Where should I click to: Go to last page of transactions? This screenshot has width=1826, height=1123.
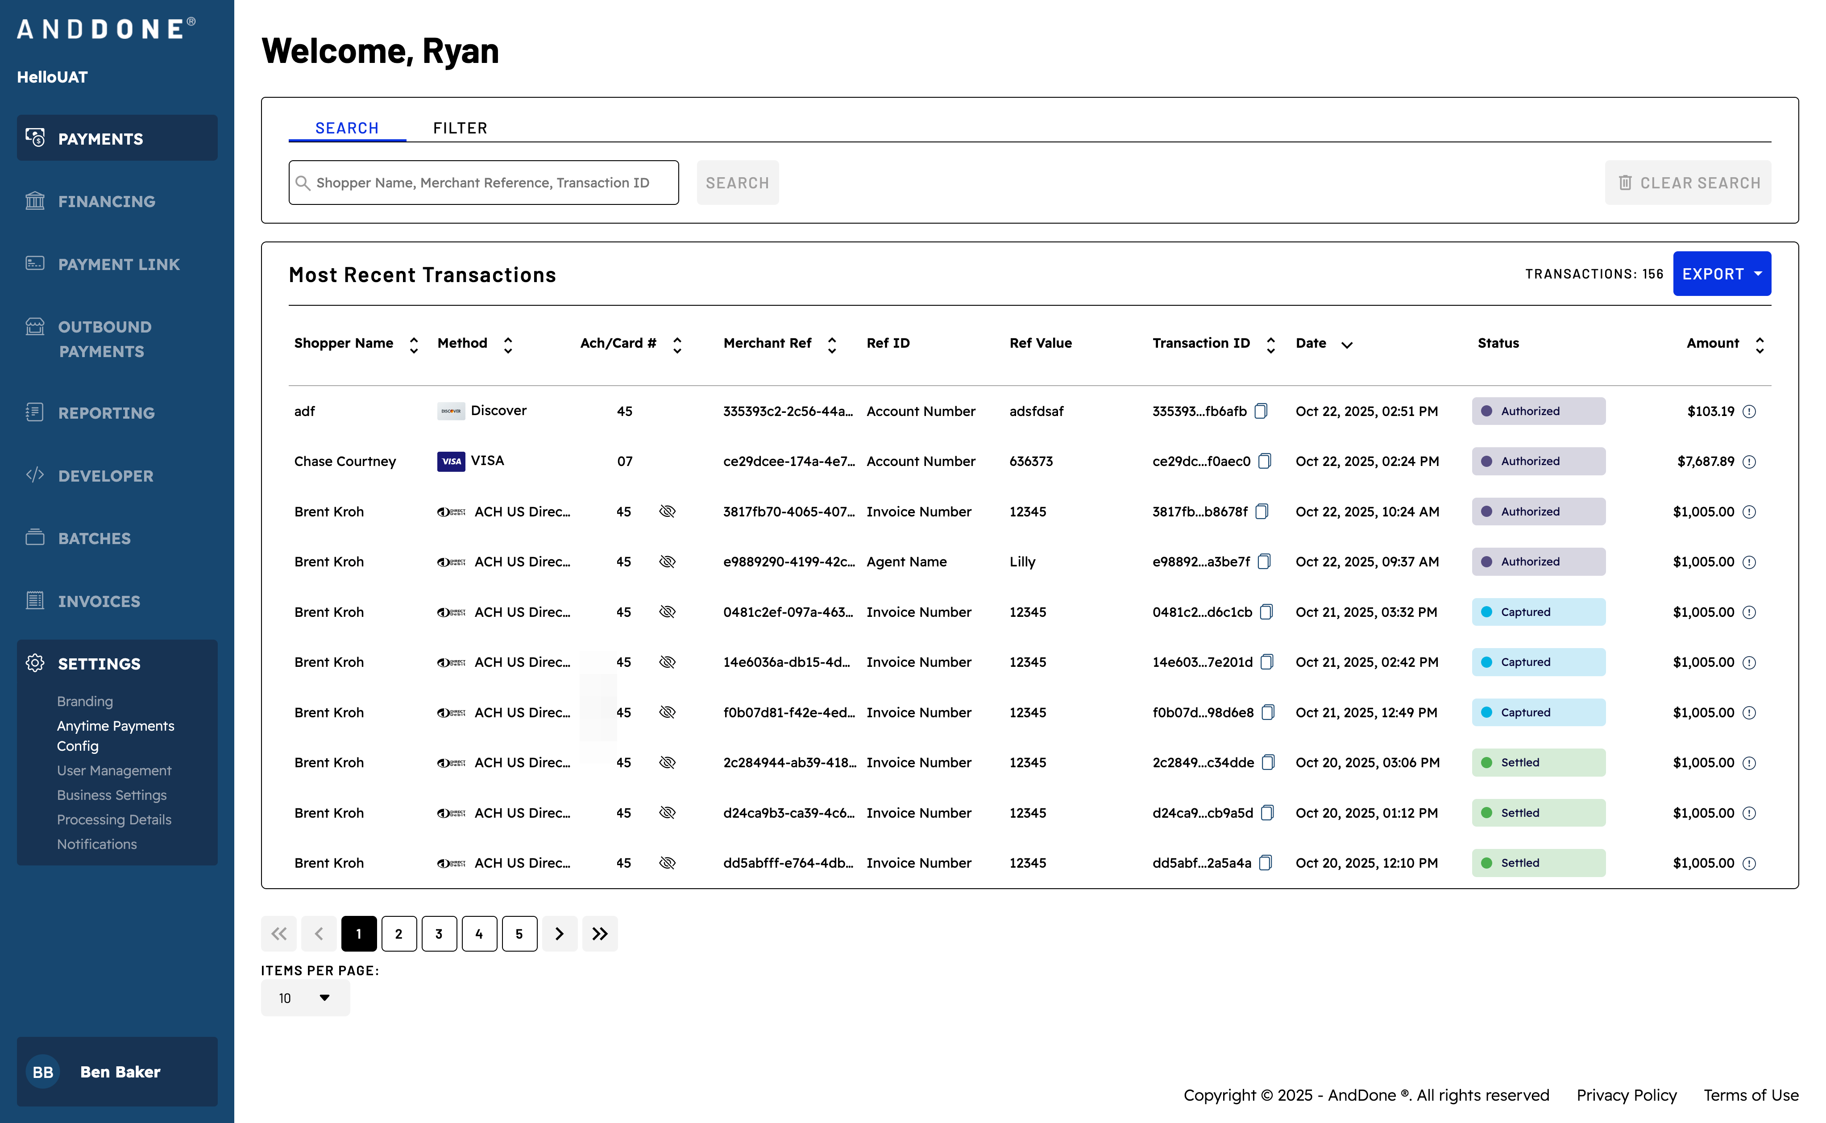[x=600, y=934]
